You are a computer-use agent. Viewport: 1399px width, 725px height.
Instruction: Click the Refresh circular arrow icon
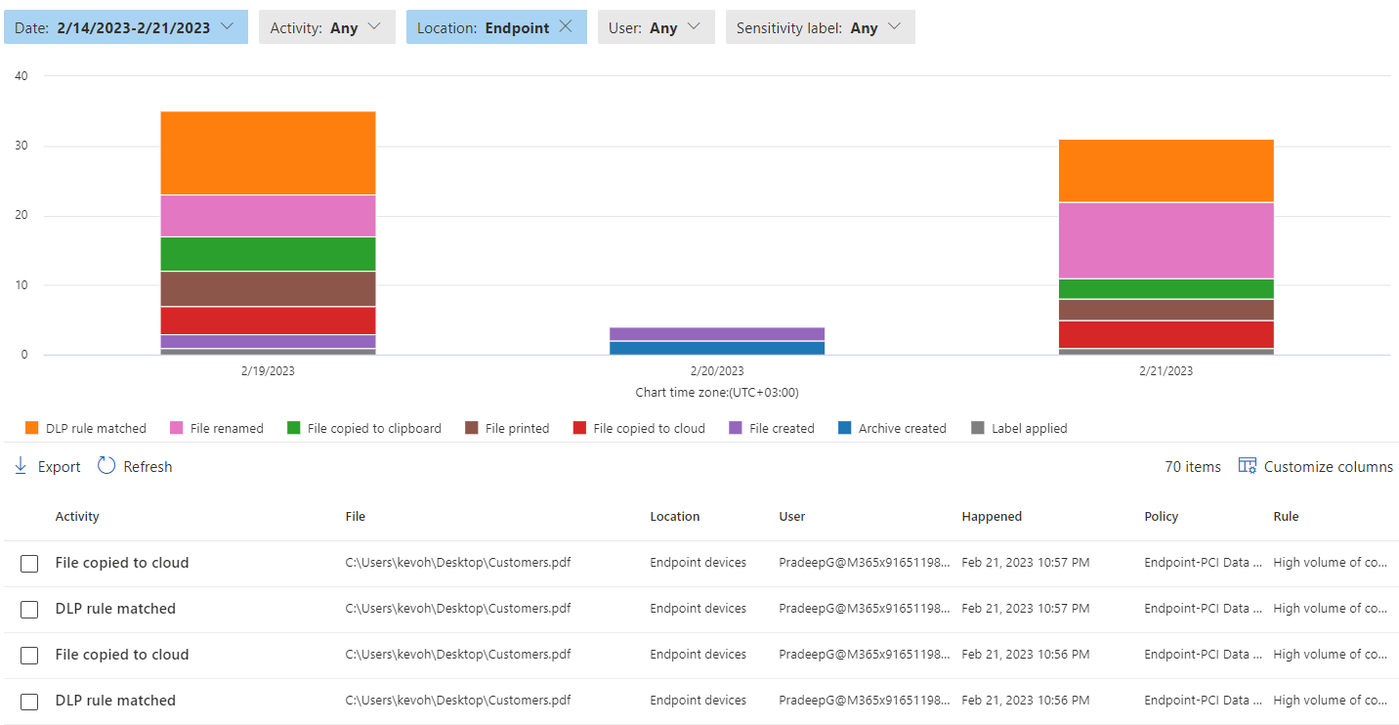(x=106, y=466)
